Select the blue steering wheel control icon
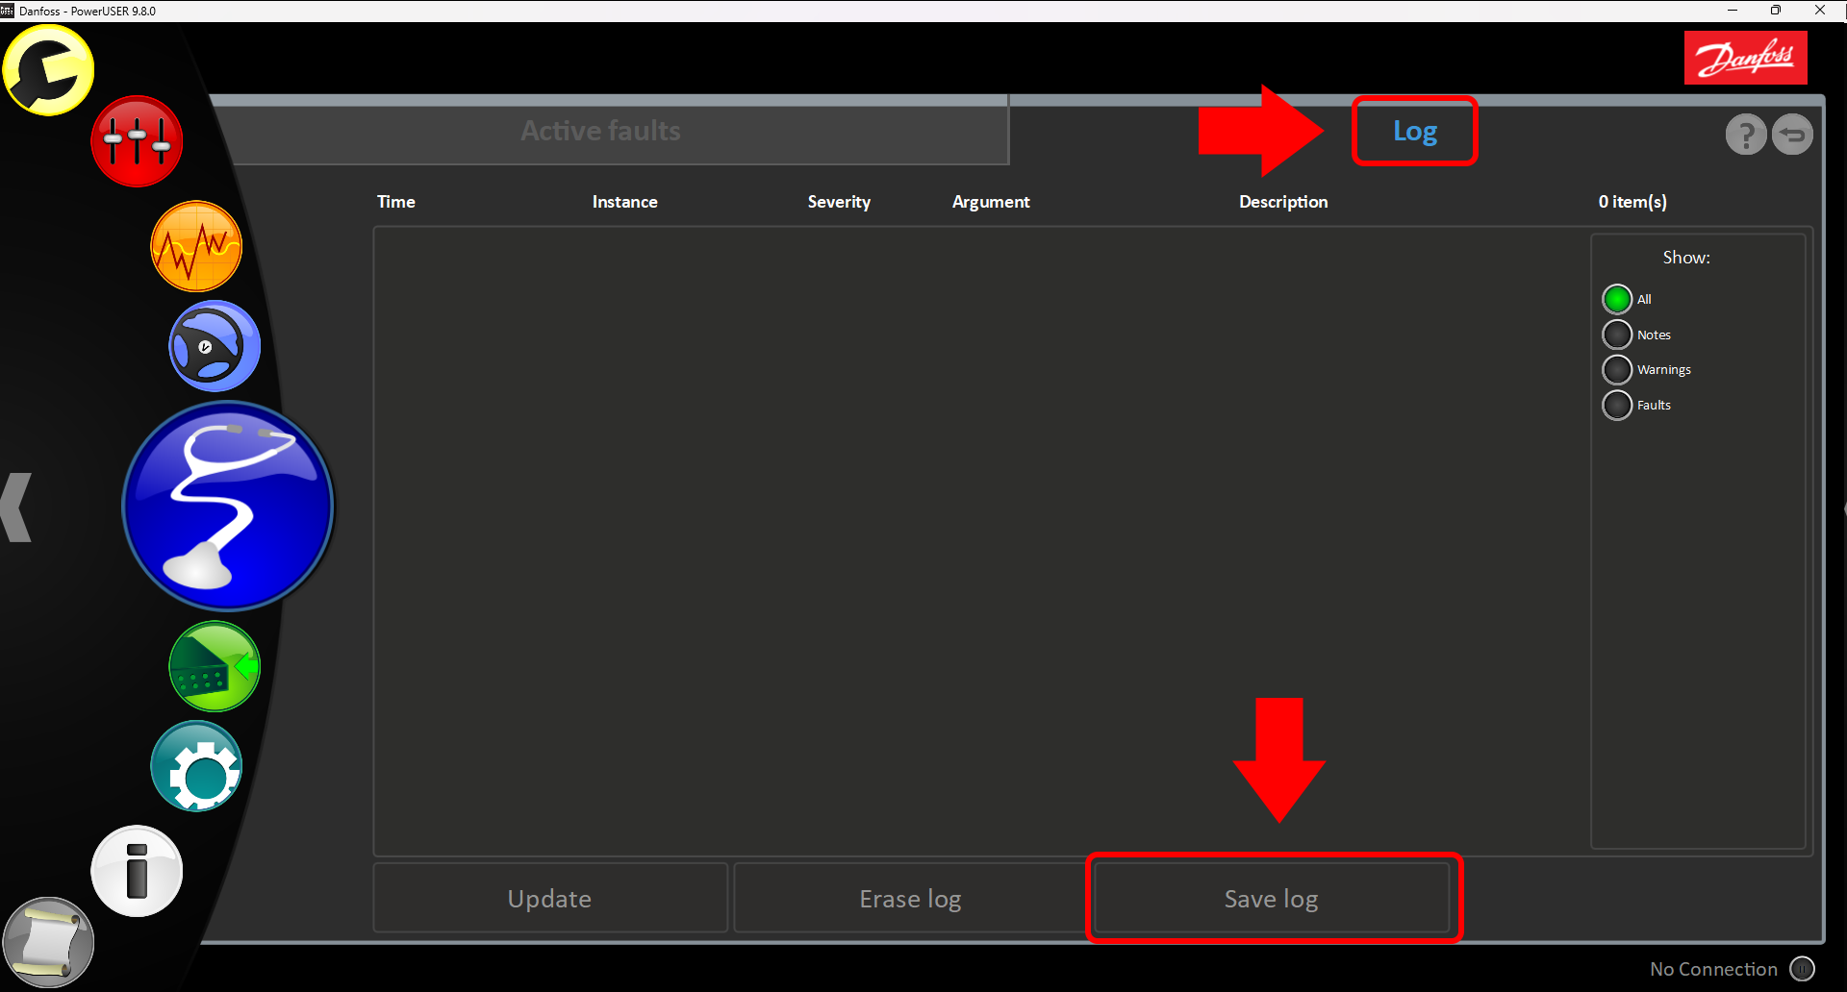Viewport: 1847px width, 992px height. [215, 346]
